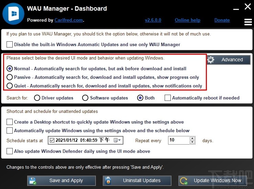The height and width of the screenshot is (189, 254).
Task: Click the Update Windows Now refresh icon
Action: click(184, 181)
